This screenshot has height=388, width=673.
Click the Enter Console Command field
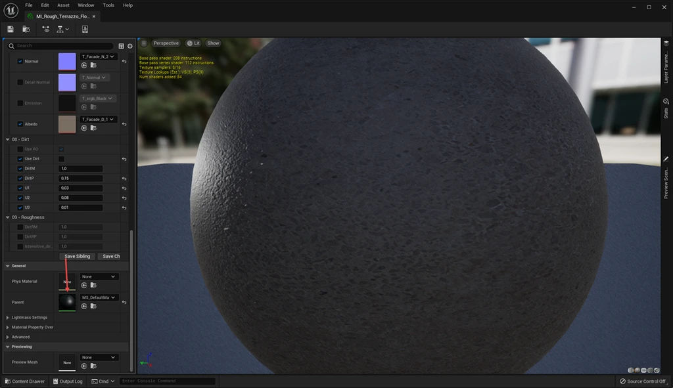point(168,381)
